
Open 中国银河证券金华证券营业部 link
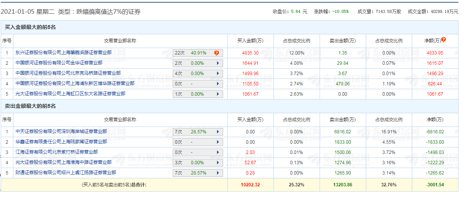(59, 62)
